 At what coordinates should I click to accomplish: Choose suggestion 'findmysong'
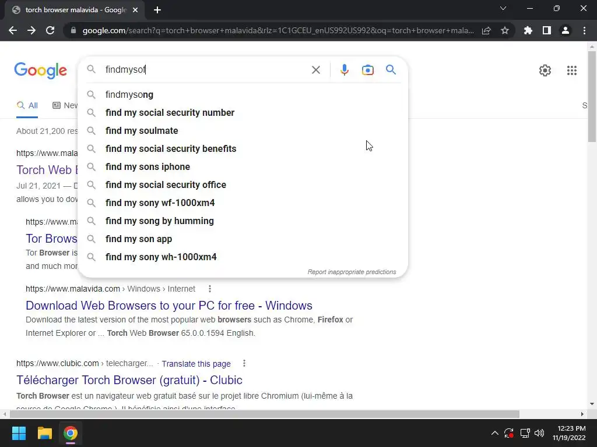point(243,95)
